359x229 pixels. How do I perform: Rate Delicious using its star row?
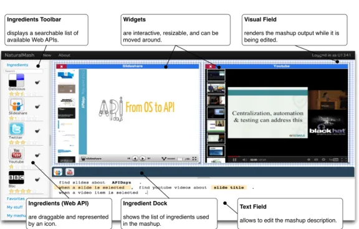click(x=22, y=94)
